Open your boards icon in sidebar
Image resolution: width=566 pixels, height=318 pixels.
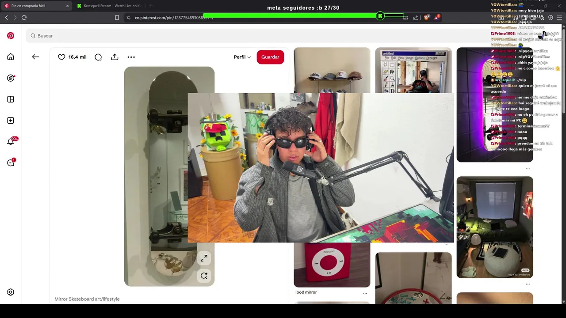coord(11,99)
